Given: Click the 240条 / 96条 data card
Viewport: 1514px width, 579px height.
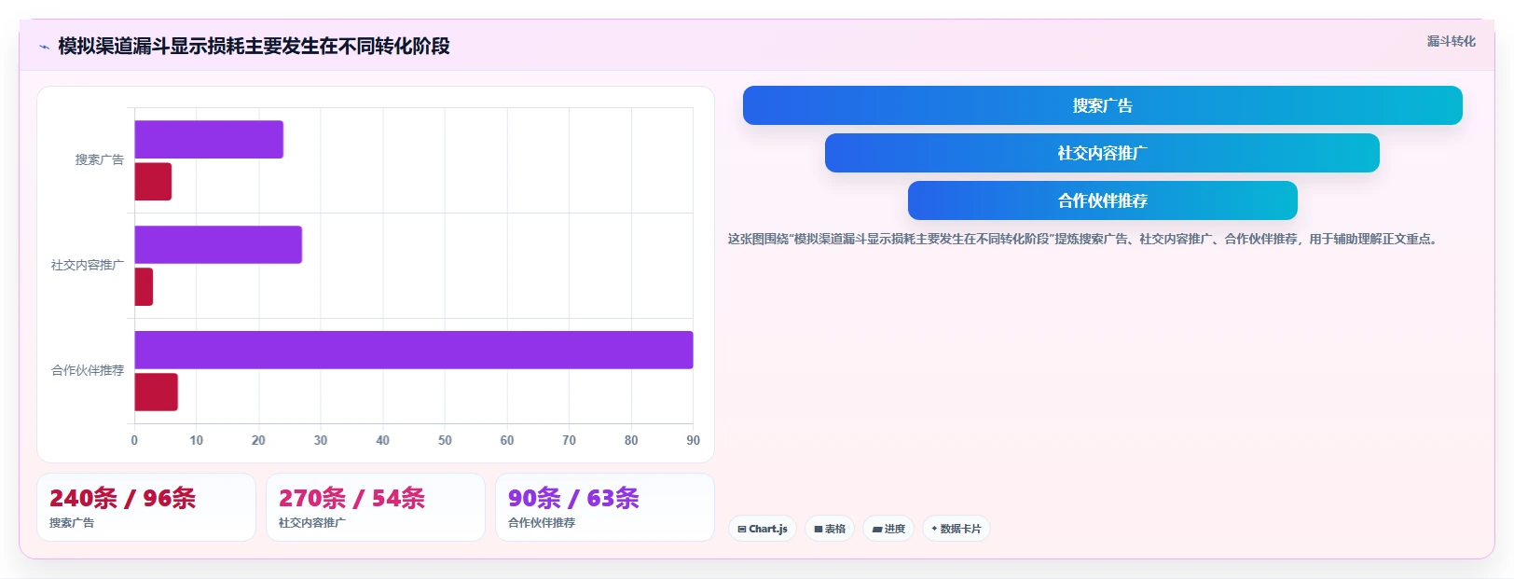Looking at the screenshot, I should tap(146, 507).
